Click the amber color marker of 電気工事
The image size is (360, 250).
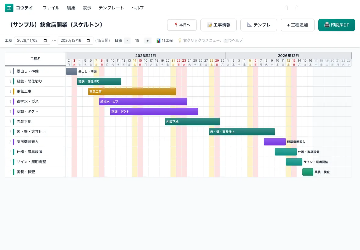14,91
